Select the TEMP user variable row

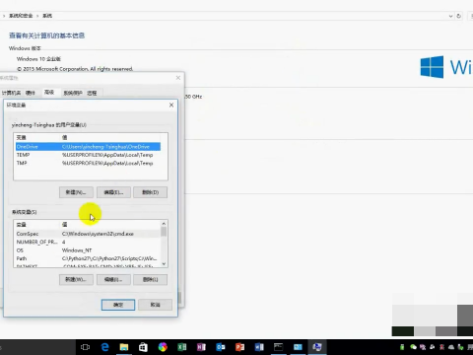pyautogui.click(x=88, y=155)
